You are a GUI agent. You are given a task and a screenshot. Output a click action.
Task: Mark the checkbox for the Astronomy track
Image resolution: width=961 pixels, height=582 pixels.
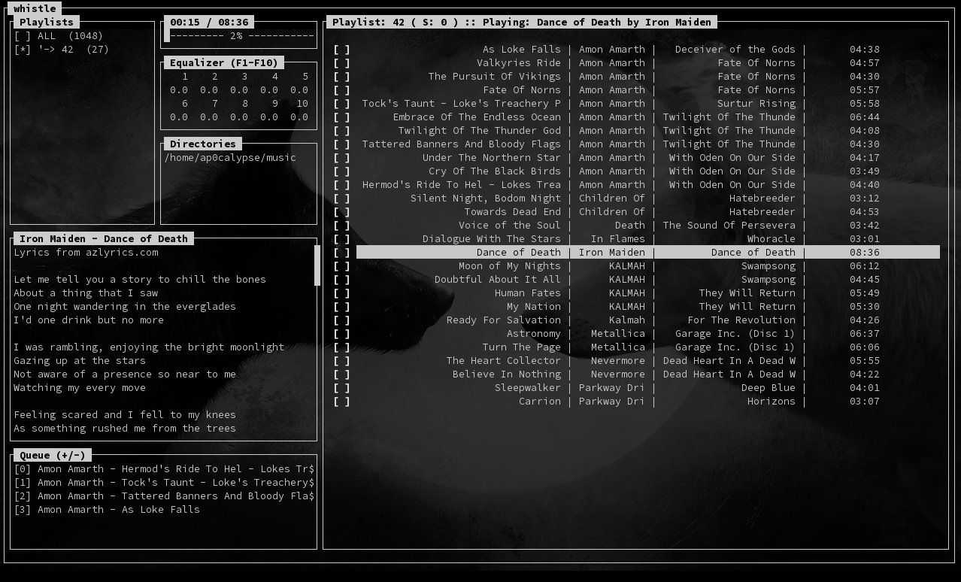(x=341, y=334)
